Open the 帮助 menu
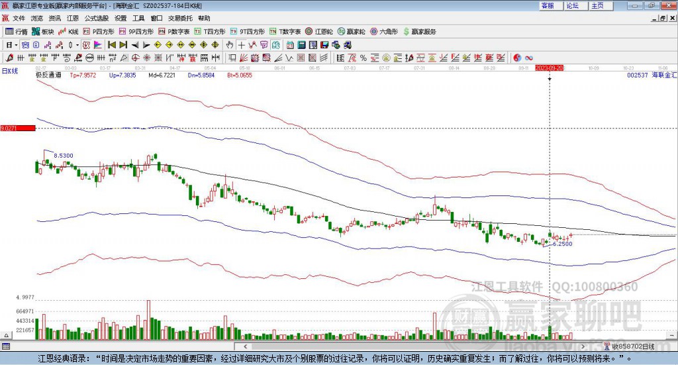 click(204, 18)
